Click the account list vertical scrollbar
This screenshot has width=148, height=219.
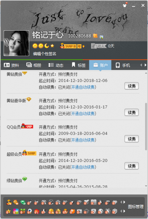tap(146, 126)
